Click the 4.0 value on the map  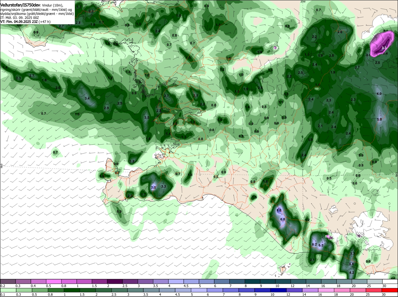tap(379, 94)
